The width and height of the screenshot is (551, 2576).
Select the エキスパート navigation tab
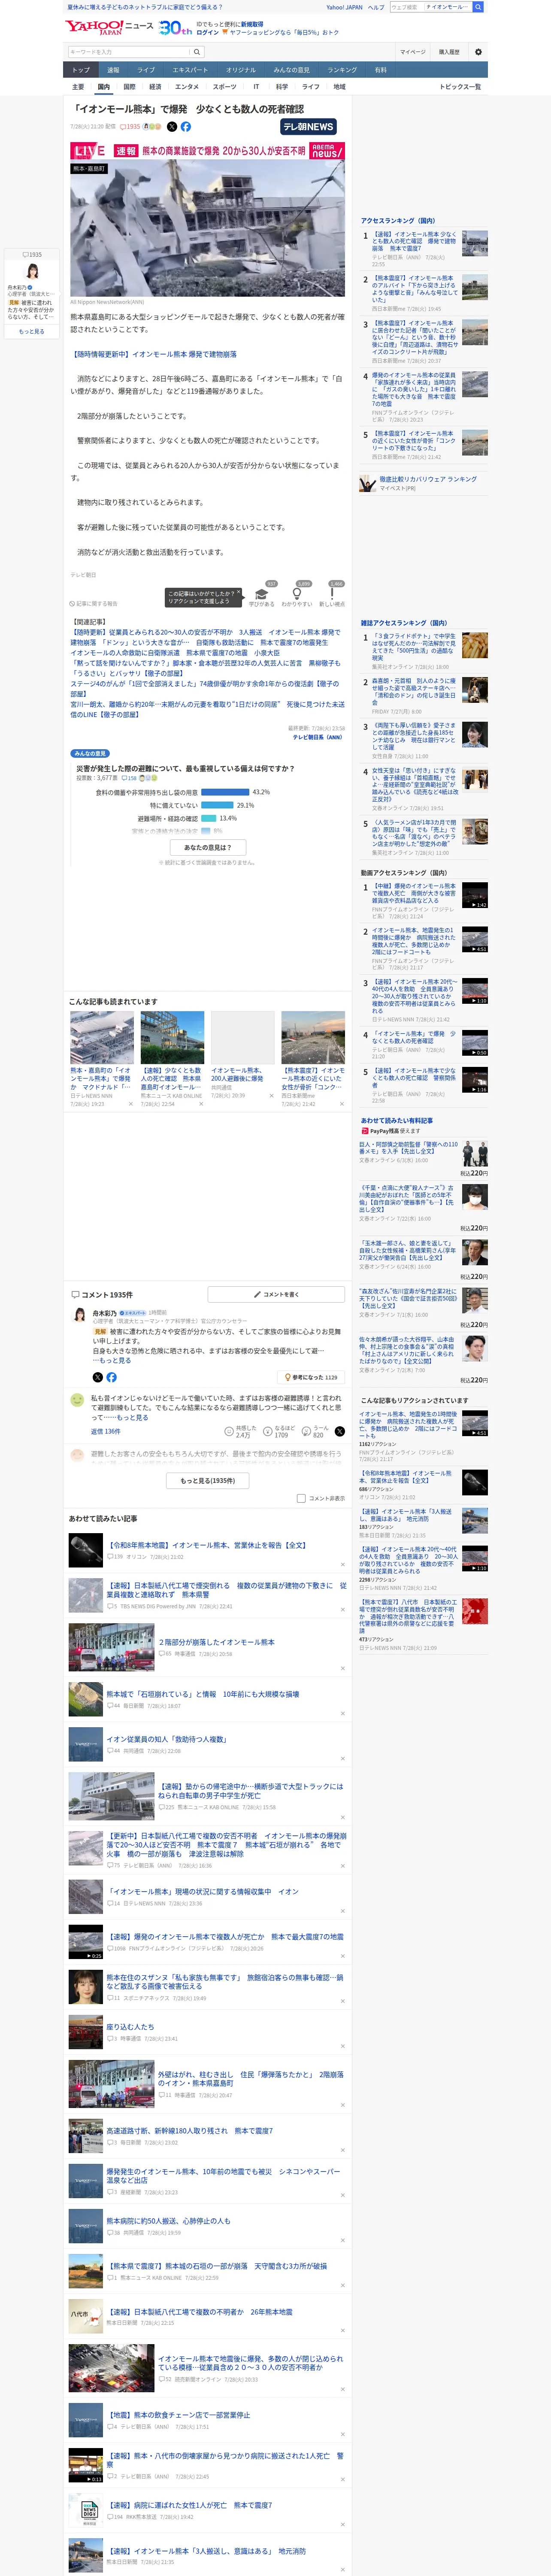190,70
